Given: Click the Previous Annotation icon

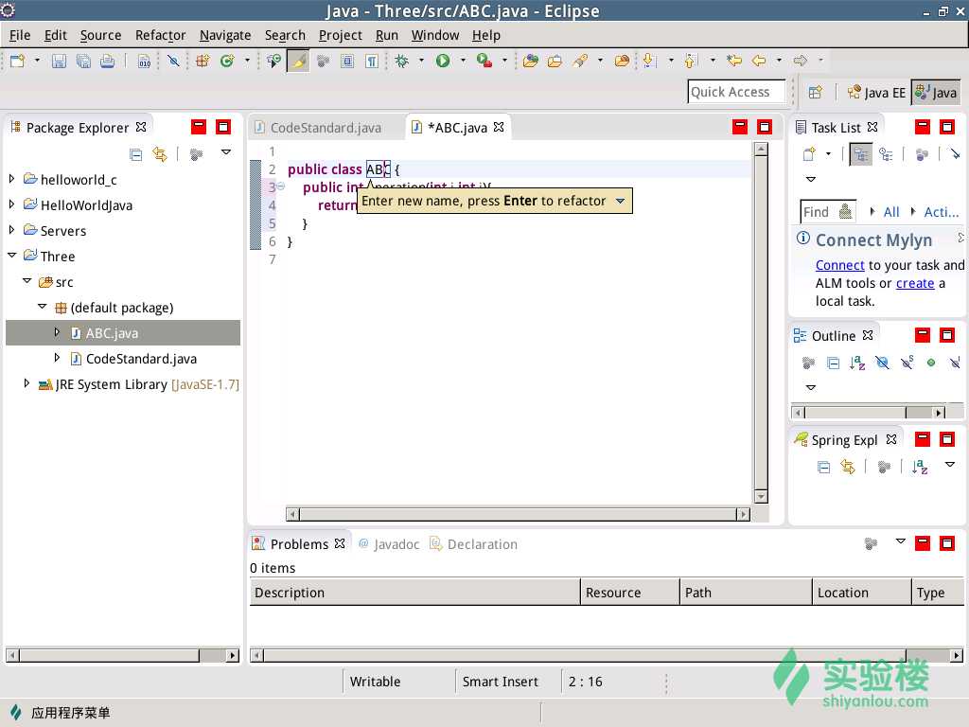Looking at the screenshot, I should tap(690, 61).
